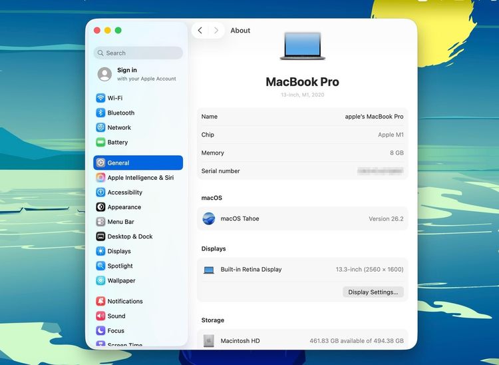The image size is (499, 365).
Task: Click the 13.3-inch (2560 × 1600) text
Action: pyautogui.click(x=369, y=270)
